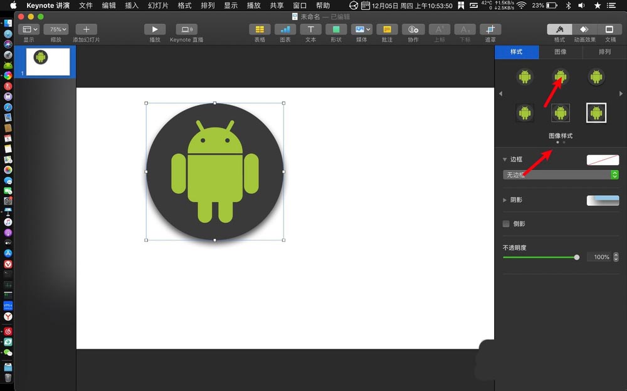Open the 幻灯片 menu
Viewport: 627px width, 391px height.
(158, 6)
